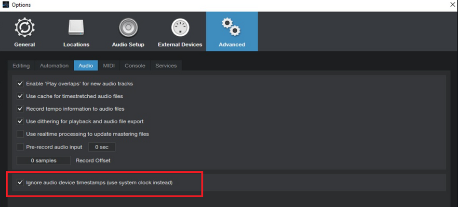Open the General options gear icon
Viewport: 458px width, 207px height.
(x=24, y=28)
